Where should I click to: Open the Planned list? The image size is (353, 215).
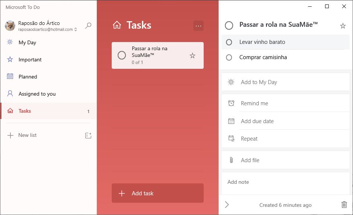pos(48,77)
